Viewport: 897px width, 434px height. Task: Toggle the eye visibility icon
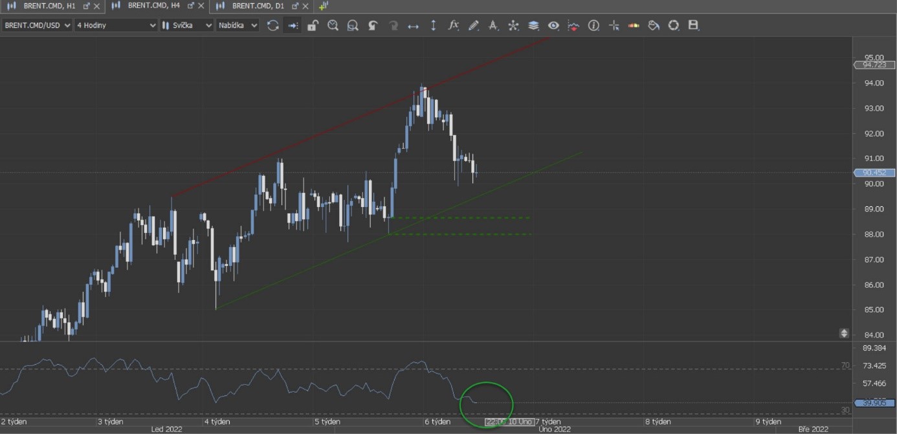[553, 25]
